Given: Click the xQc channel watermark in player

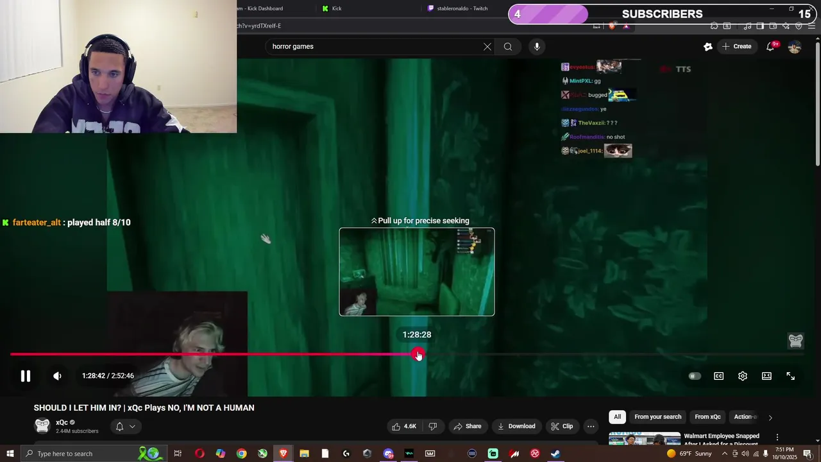Looking at the screenshot, I should click(x=796, y=341).
